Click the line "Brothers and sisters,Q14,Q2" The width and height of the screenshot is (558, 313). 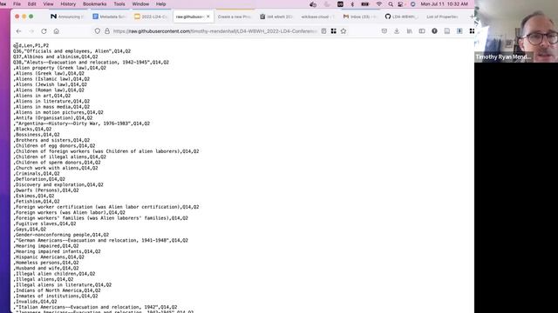(51, 140)
